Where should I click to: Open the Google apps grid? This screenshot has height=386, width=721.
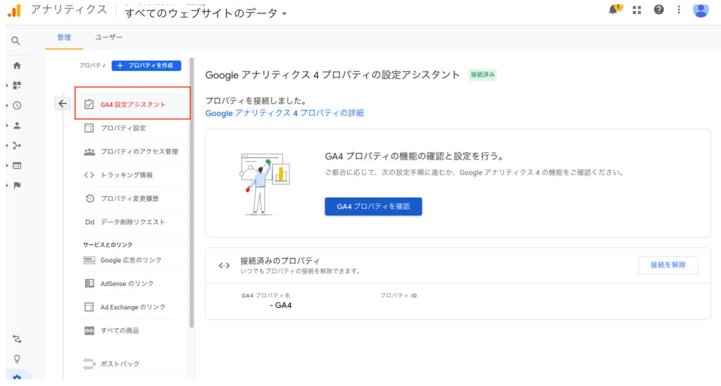(637, 10)
